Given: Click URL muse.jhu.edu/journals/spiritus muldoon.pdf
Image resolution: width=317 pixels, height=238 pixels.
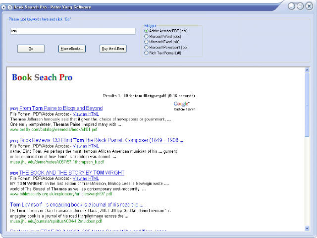Looking at the screenshot, I should coord(56,221).
